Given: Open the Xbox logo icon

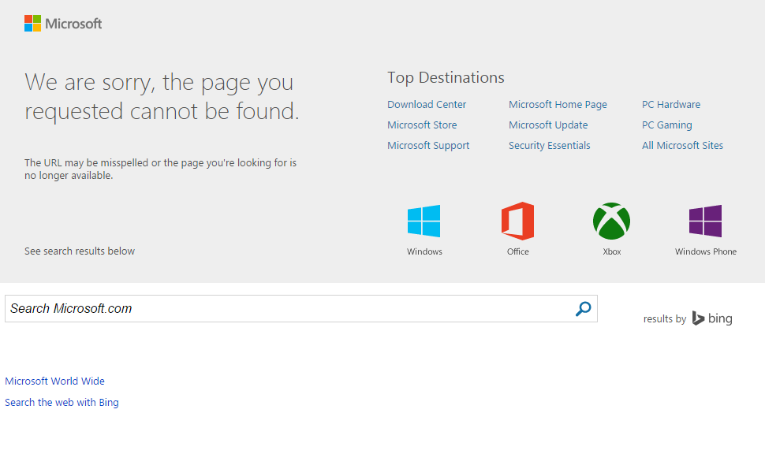Looking at the screenshot, I should click(611, 221).
